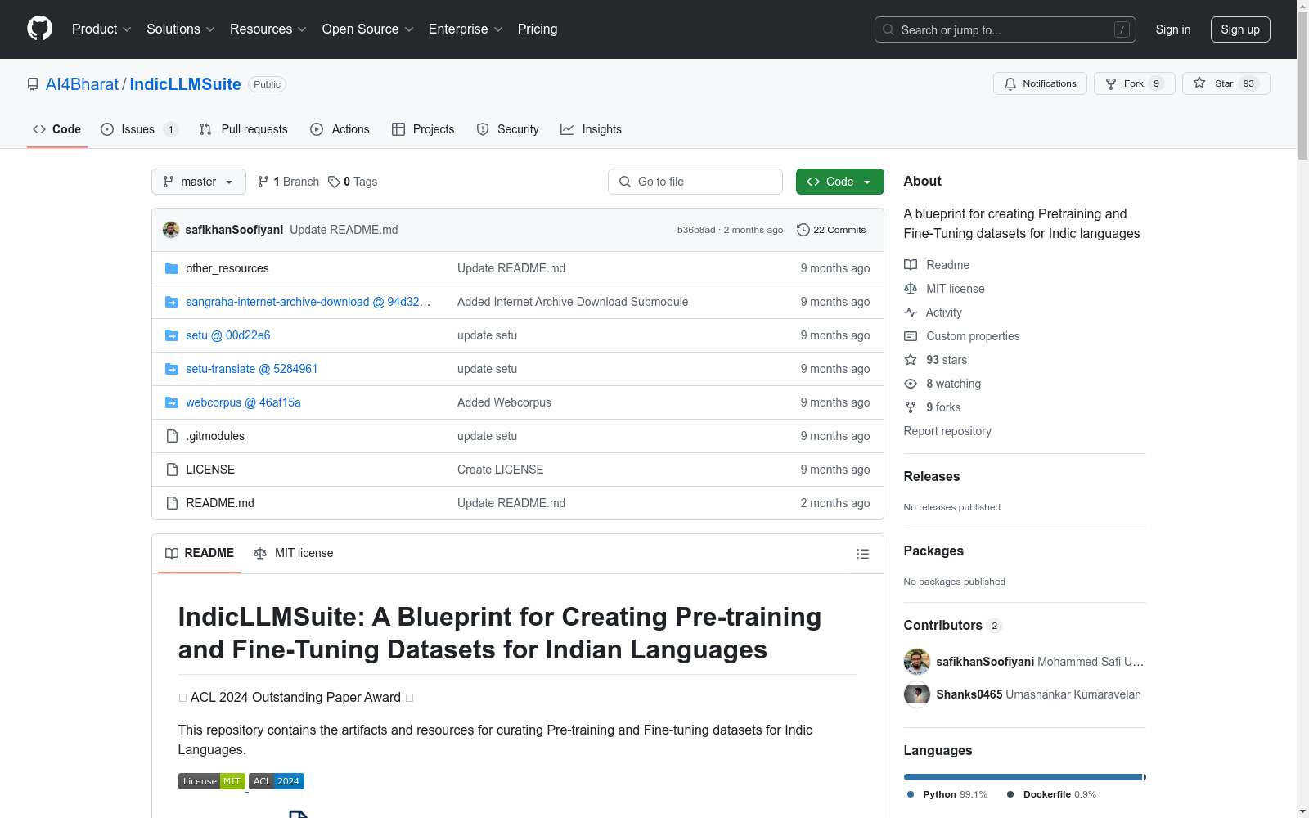Click safikhanSoofiyani's avatar in commit header

(171, 230)
